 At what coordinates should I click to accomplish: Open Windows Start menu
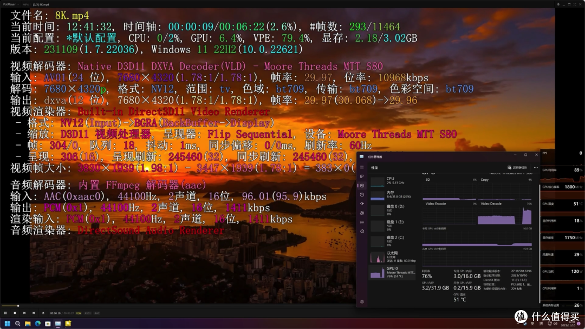click(7, 324)
